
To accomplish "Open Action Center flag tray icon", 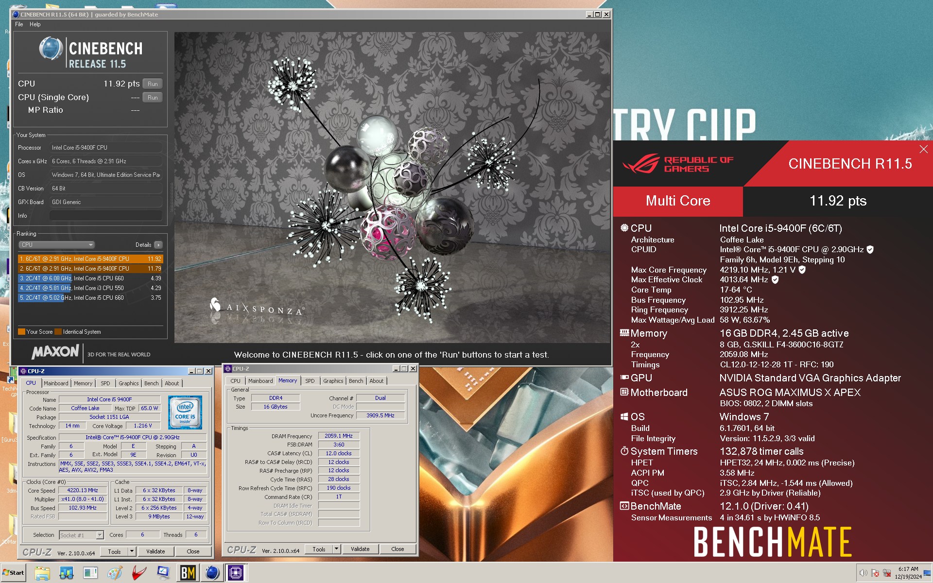I will (875, 573).
